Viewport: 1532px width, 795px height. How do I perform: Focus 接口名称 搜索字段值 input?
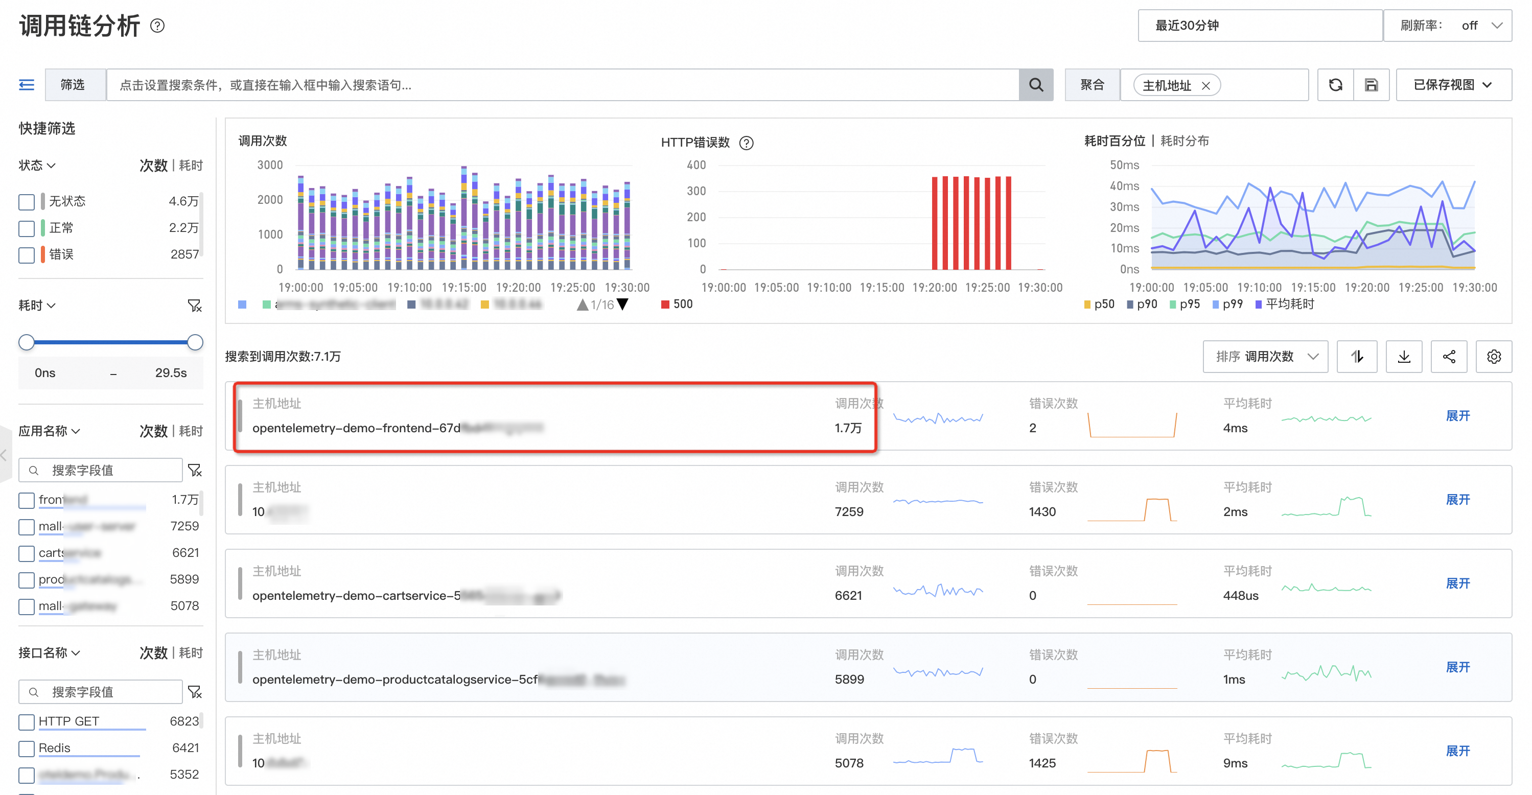pyautogui.click(x=101, y=692)
